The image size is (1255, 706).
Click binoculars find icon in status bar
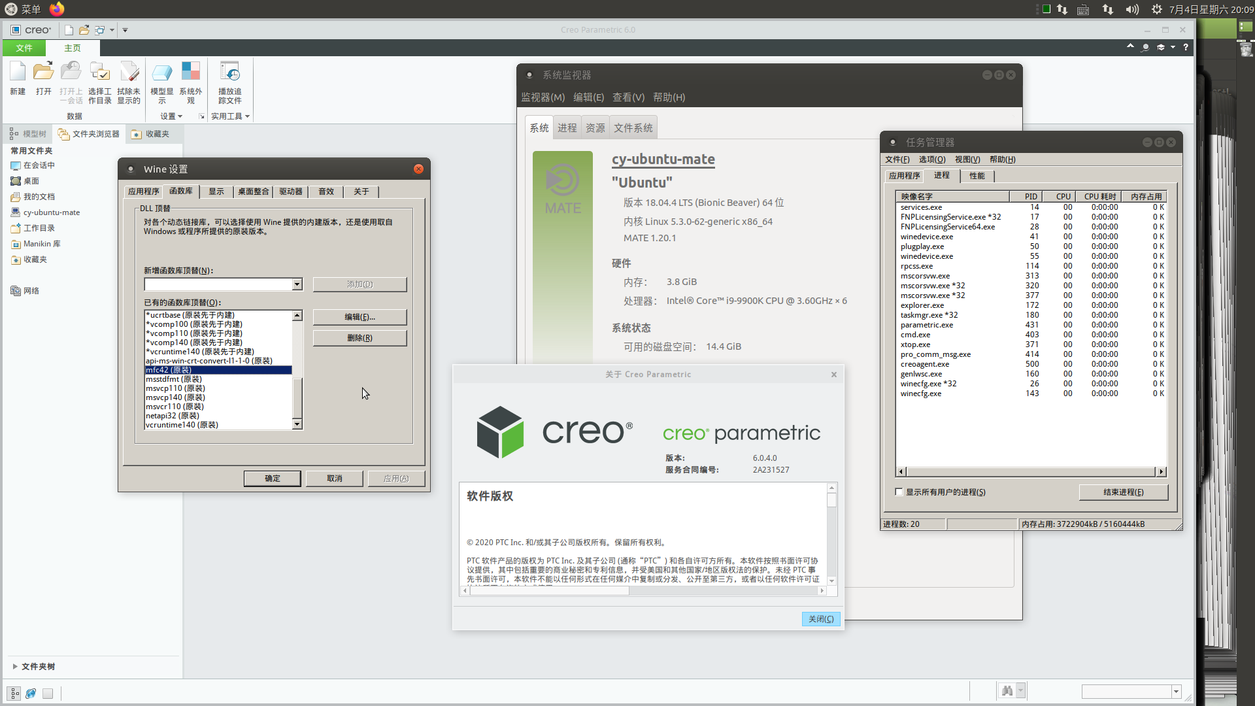(x=1007, y=691)
